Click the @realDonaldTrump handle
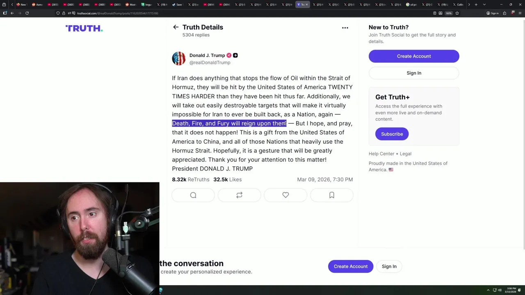 (x=210, y=63)
